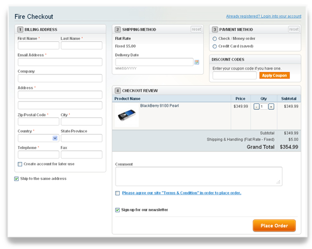Click the Price column header
The image size is (312, 249).
pos(241,99)
